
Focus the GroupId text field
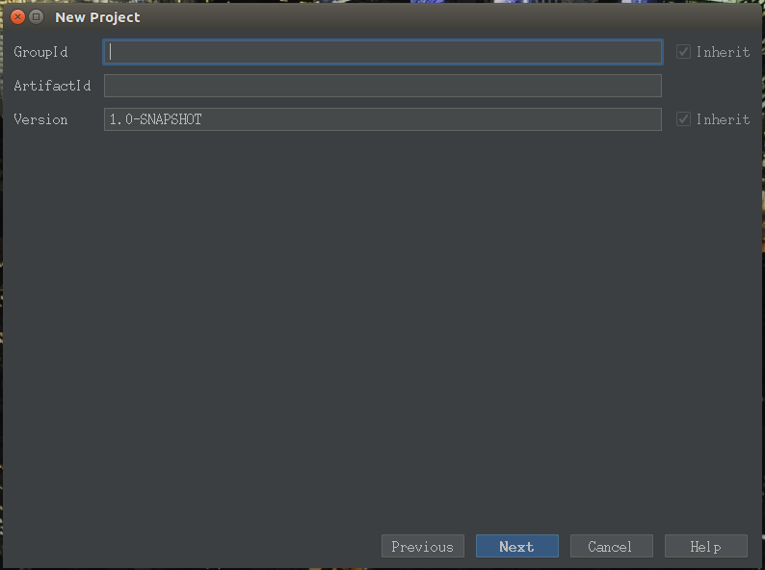pos(382,52)
